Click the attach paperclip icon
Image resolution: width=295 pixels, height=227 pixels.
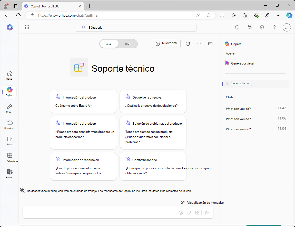[189, 213]
